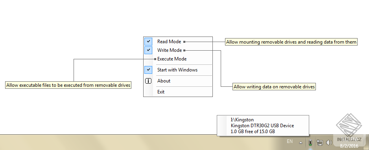
Task: Click the volume speaker tray icon
Action: point(328,142)
